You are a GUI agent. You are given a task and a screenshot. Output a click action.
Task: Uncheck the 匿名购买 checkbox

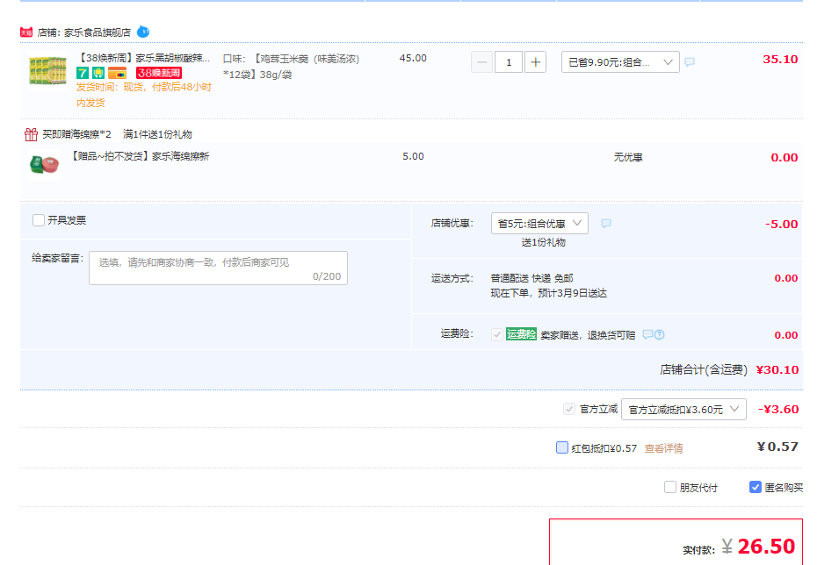click(755, 487)
